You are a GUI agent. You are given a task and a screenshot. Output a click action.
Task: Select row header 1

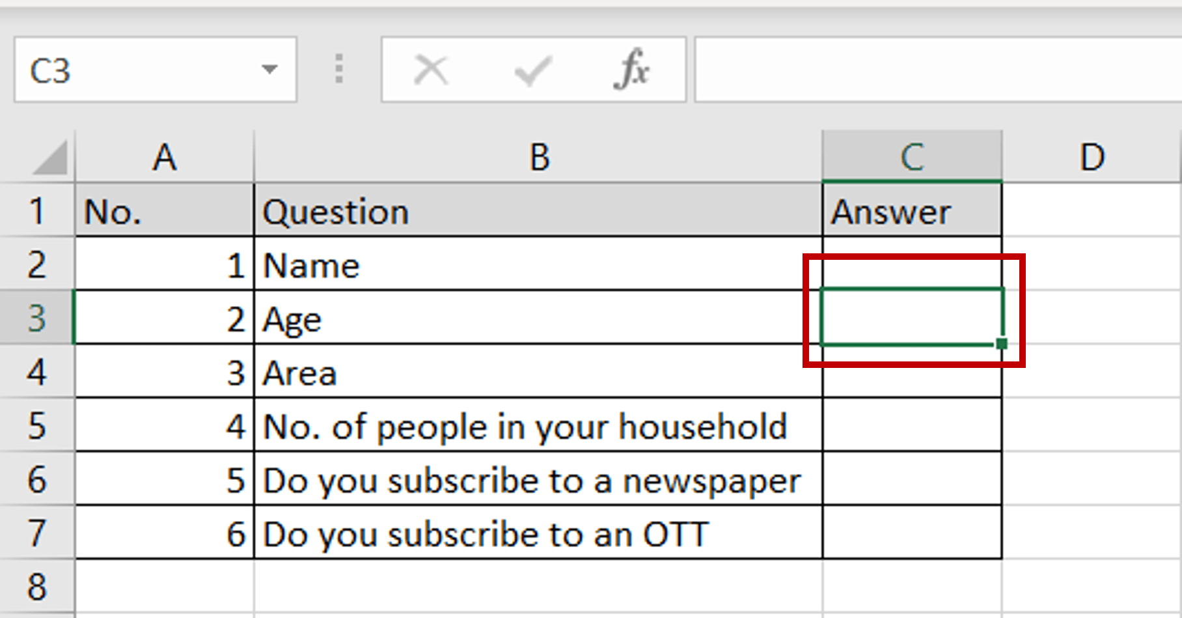37,210
